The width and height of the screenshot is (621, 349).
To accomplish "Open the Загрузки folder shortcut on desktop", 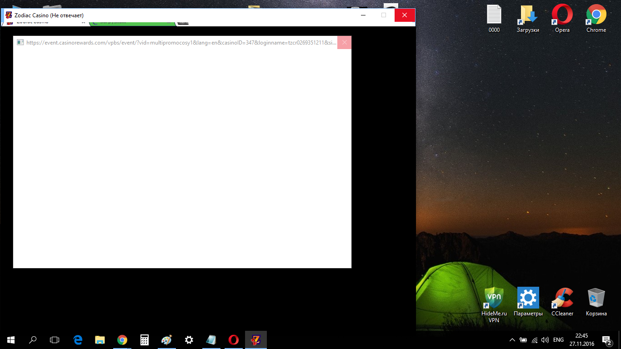I will [x=528, y=19].
